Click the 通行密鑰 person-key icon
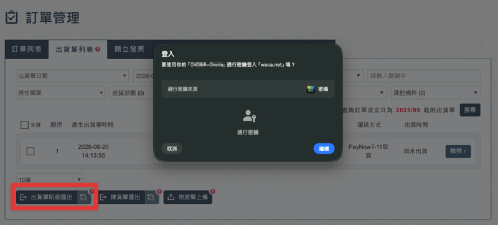The width and height of the screenshot is (498, 225). (x=250, y=116)
